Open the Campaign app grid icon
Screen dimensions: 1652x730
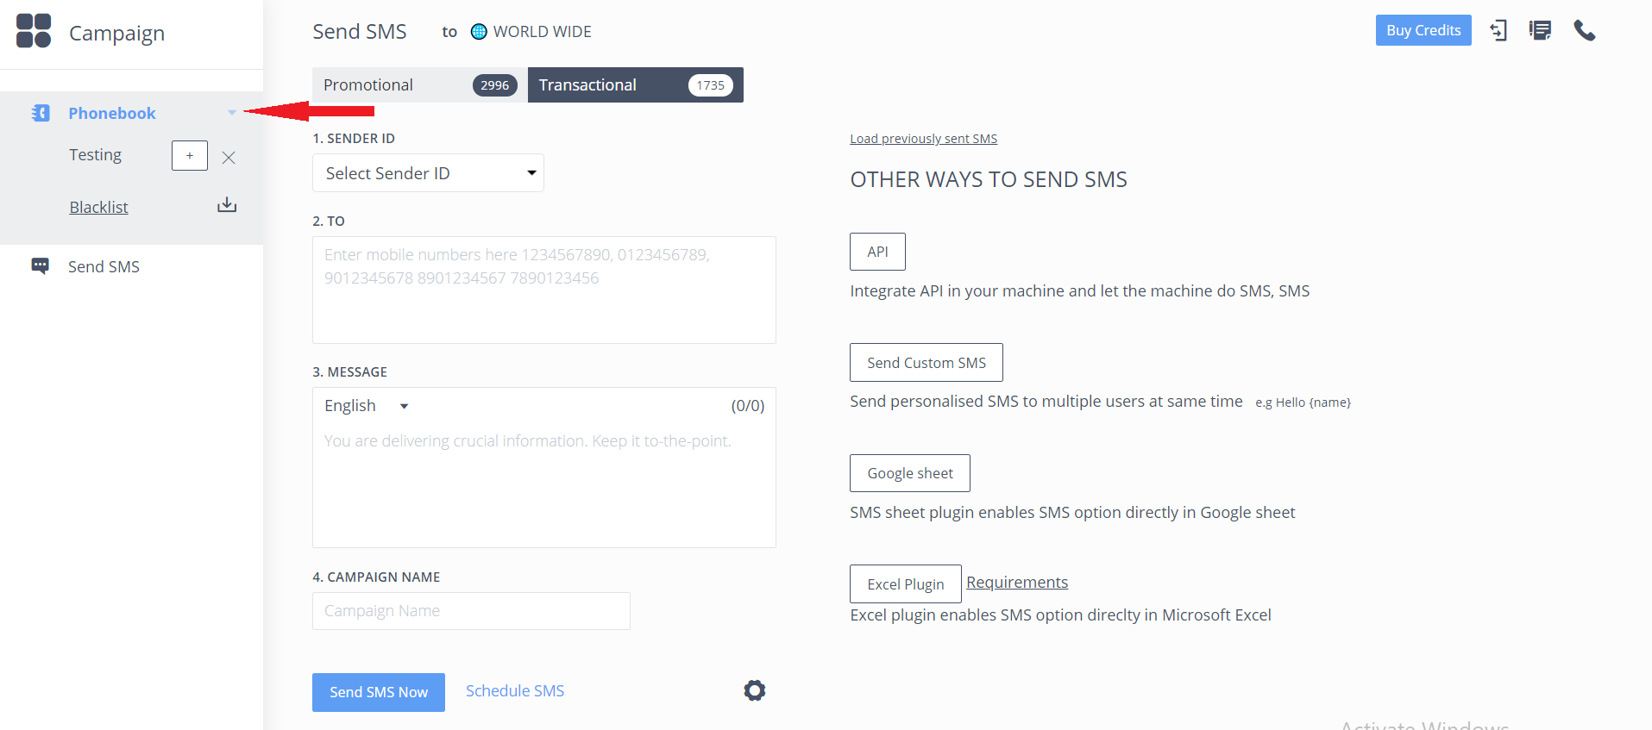point(34,31)
